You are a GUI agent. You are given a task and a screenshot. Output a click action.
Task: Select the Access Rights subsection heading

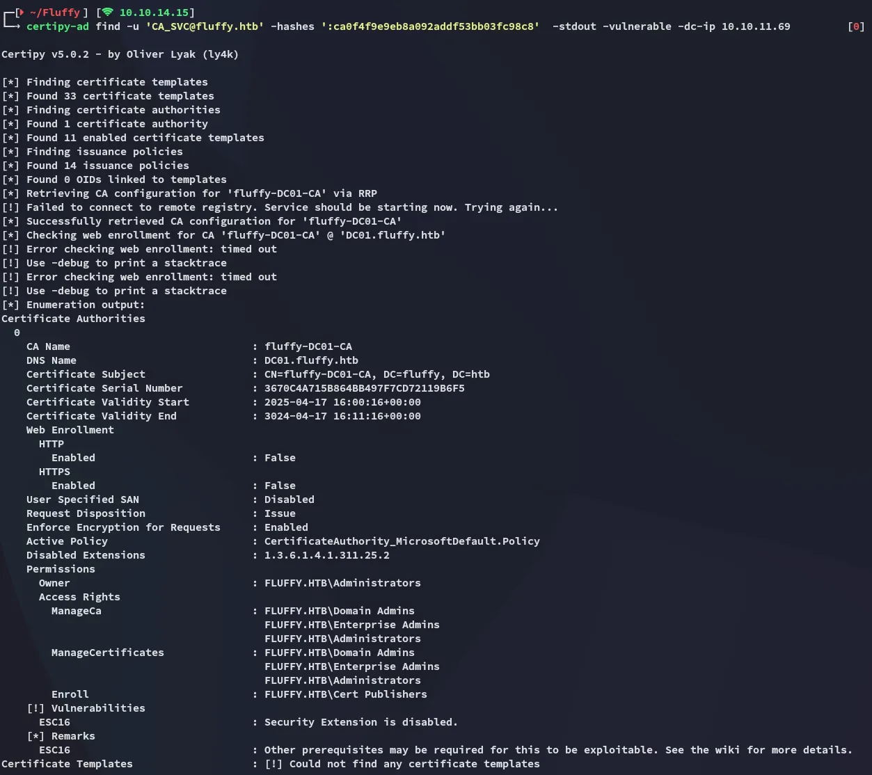pyautogui.click(x=79, y=597)
